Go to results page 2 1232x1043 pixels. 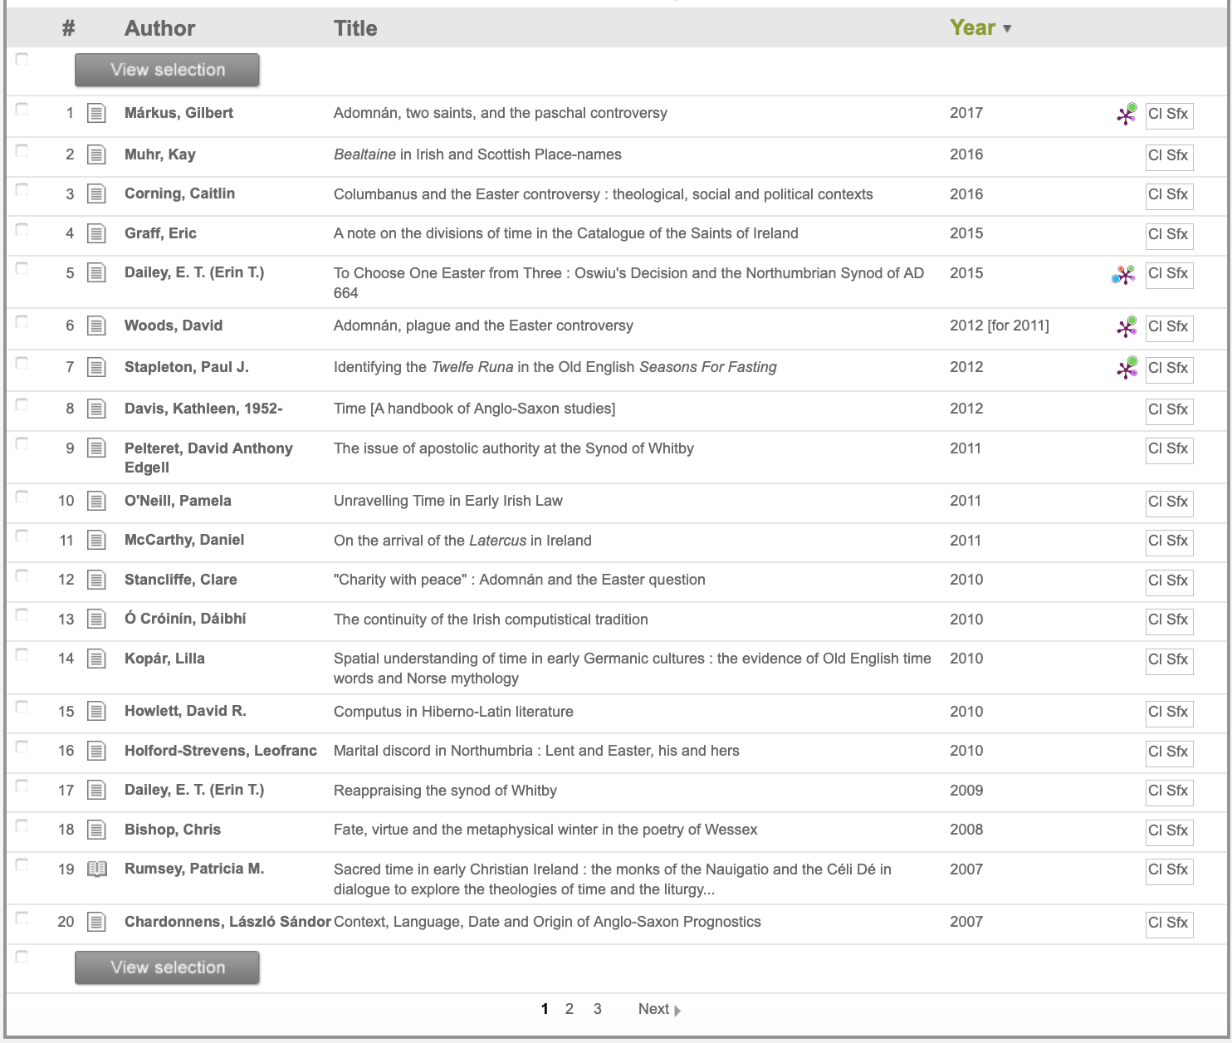pos(569,1009)
